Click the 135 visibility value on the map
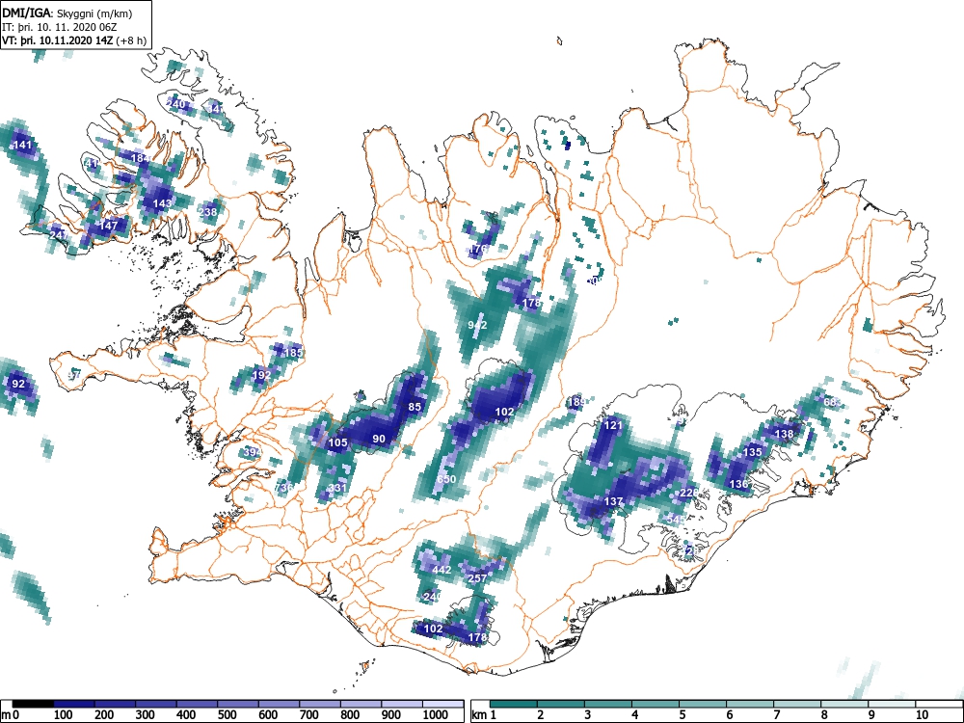This screenshot has height=723, width=964. click(x=753, y=452)
